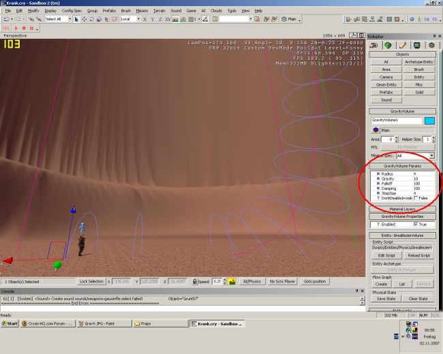443x354 pixels.
Task: Click the Goto position button
Action: click(x=315, y=281)
